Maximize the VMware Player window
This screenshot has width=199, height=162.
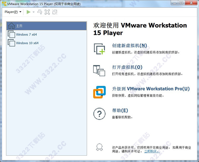tap(181, 3)
